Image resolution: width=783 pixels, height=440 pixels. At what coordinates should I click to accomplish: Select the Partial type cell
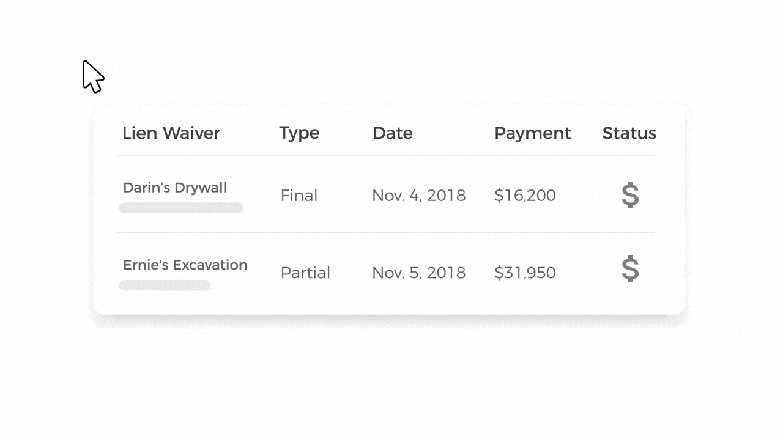[x=305, y=273]
